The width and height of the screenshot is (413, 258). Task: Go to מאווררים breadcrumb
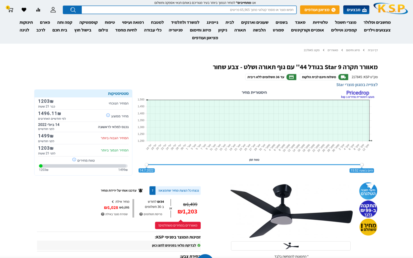333,50
